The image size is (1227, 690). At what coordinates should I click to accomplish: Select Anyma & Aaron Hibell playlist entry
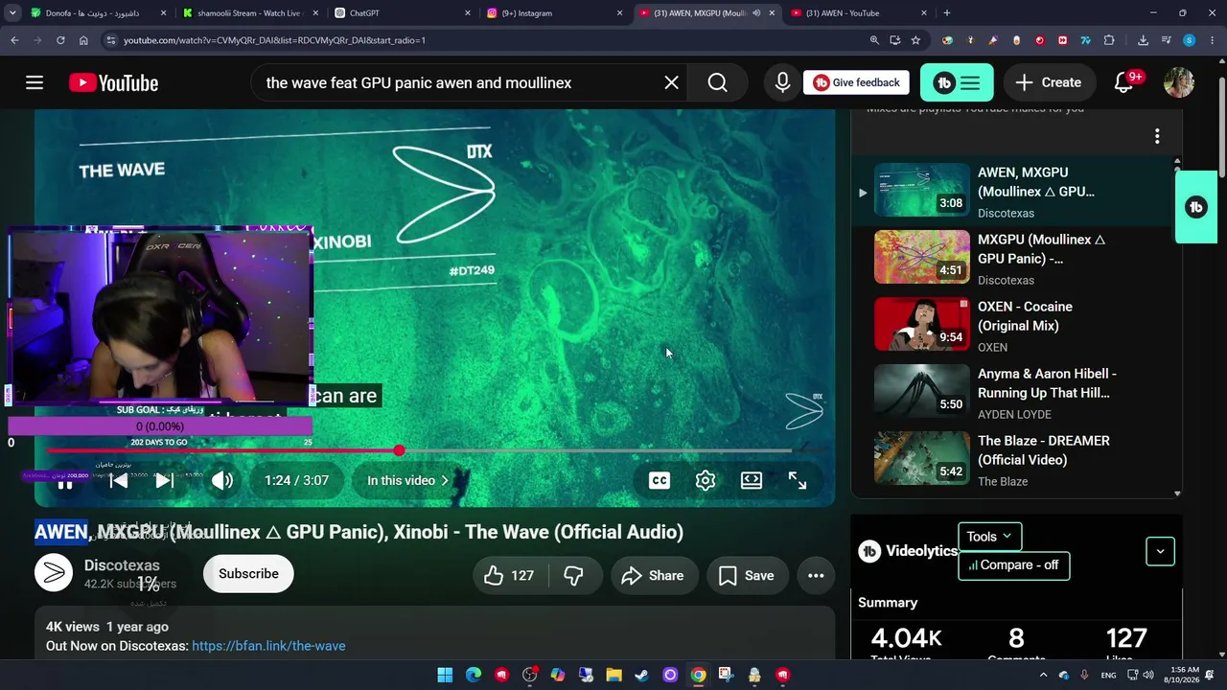1016,391
